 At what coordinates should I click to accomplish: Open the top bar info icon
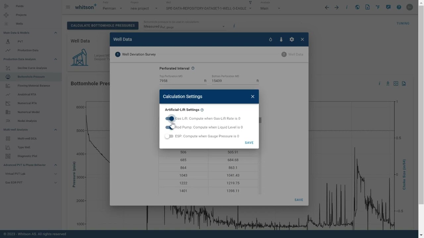point(347,7)
